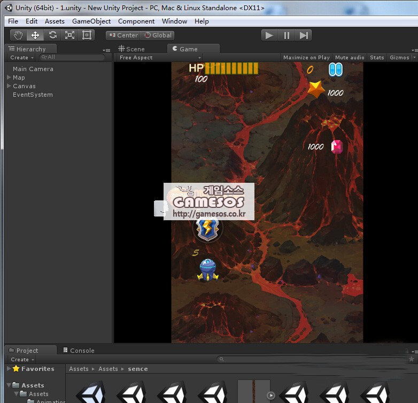Expand the Map object arrow
The image size is (418, 403).
(9, 77)
